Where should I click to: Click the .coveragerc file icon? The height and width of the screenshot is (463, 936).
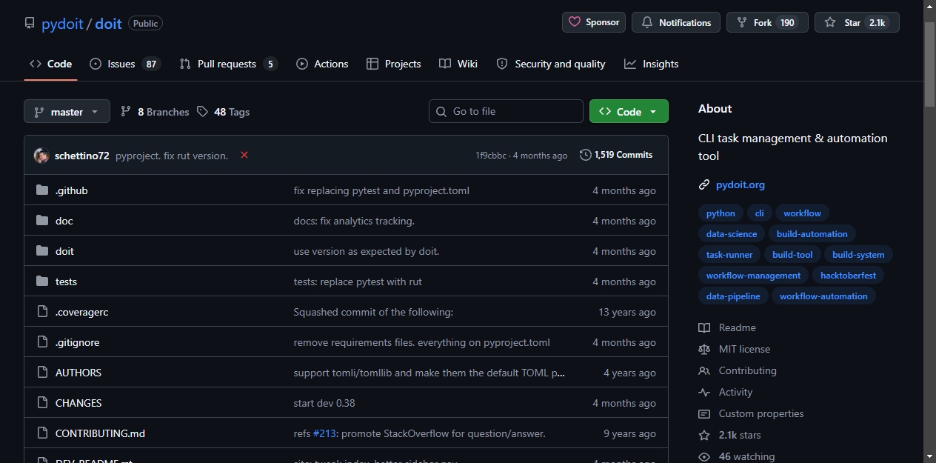pyautogui.click(x=42, y=312)
